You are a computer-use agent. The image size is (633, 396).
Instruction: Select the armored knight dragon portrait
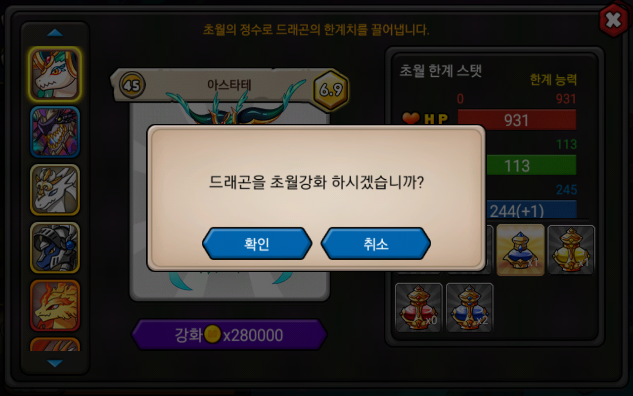(x=55, y=247)
